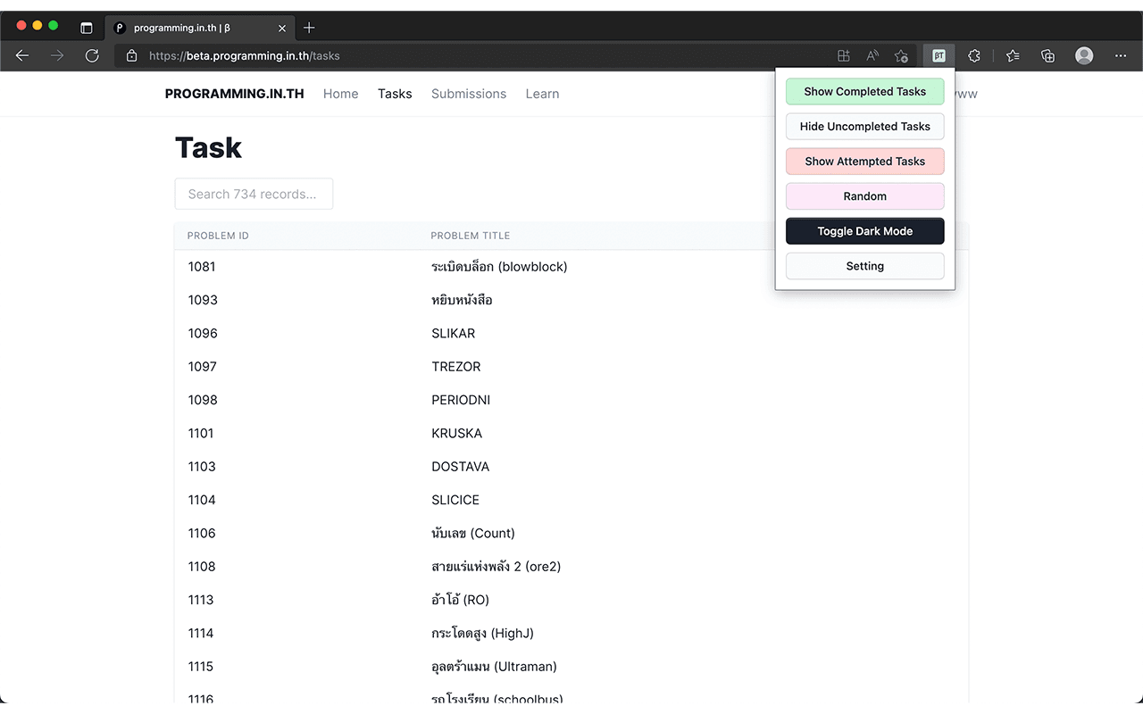Close the programming.in.th tab
Image resolution: width=1143 pixels, height=714 pixels.
click(x=282, y=28)
